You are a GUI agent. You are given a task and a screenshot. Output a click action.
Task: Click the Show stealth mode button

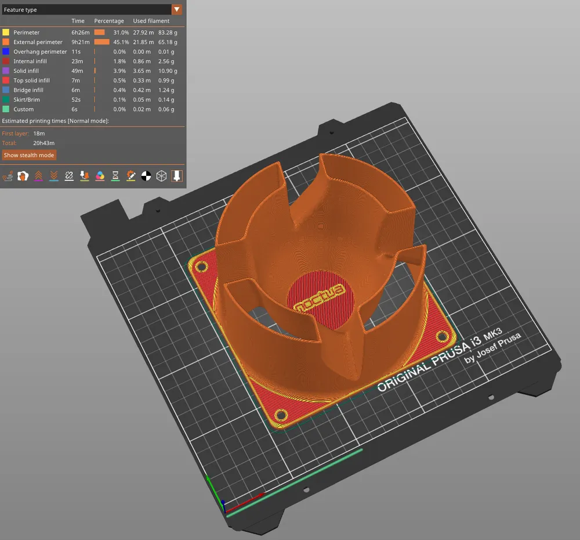(29, 155)
